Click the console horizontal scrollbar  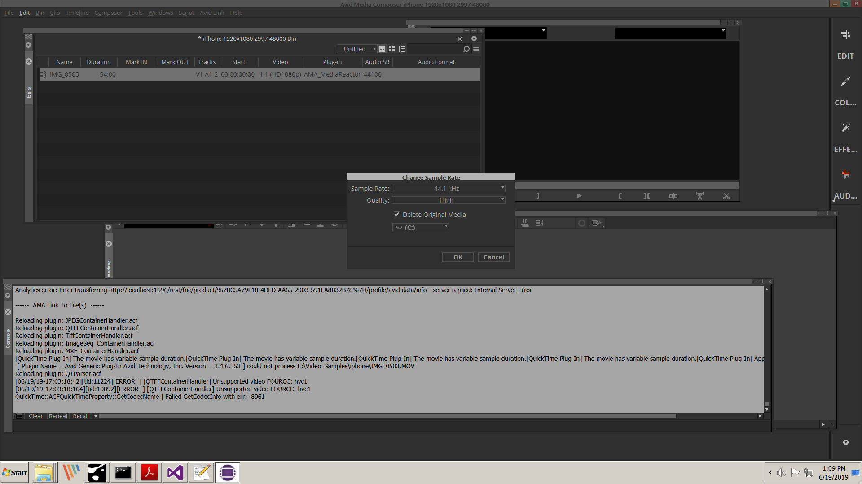(387, 416)
